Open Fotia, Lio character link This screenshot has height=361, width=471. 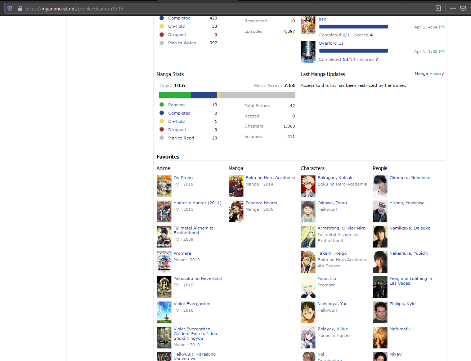pyautogui.click(x=327, y=278)
